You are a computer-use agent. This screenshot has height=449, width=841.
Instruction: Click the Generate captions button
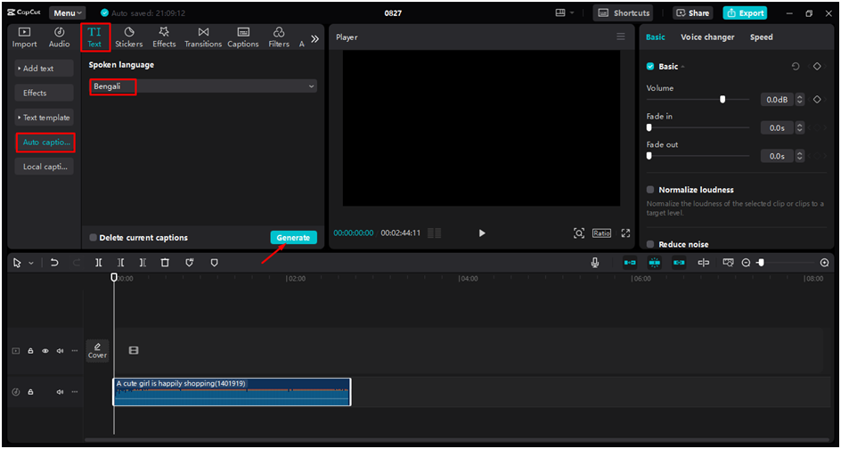coord(293,238)
